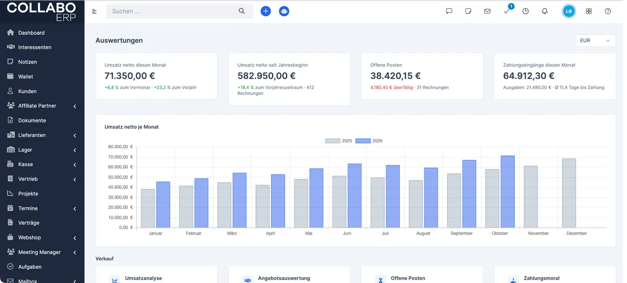Expand the Vertrieb submenu
The height and width of the screenshot is (283, 627).
coord(75,180)
